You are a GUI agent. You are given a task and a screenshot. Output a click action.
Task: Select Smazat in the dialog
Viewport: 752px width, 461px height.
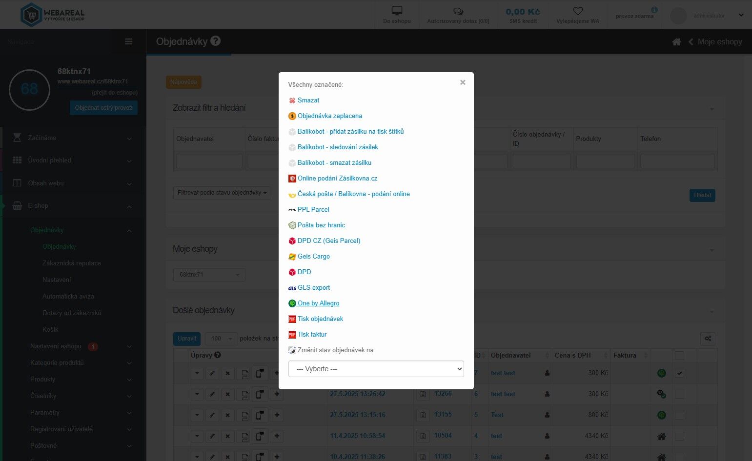coord(308,100)
